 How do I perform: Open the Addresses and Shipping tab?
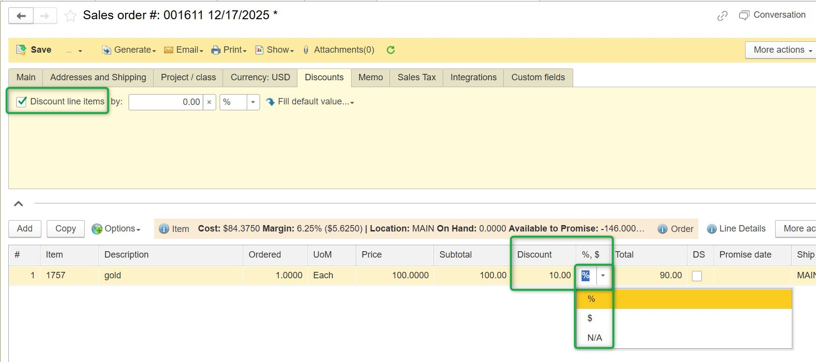click(98, 77)
